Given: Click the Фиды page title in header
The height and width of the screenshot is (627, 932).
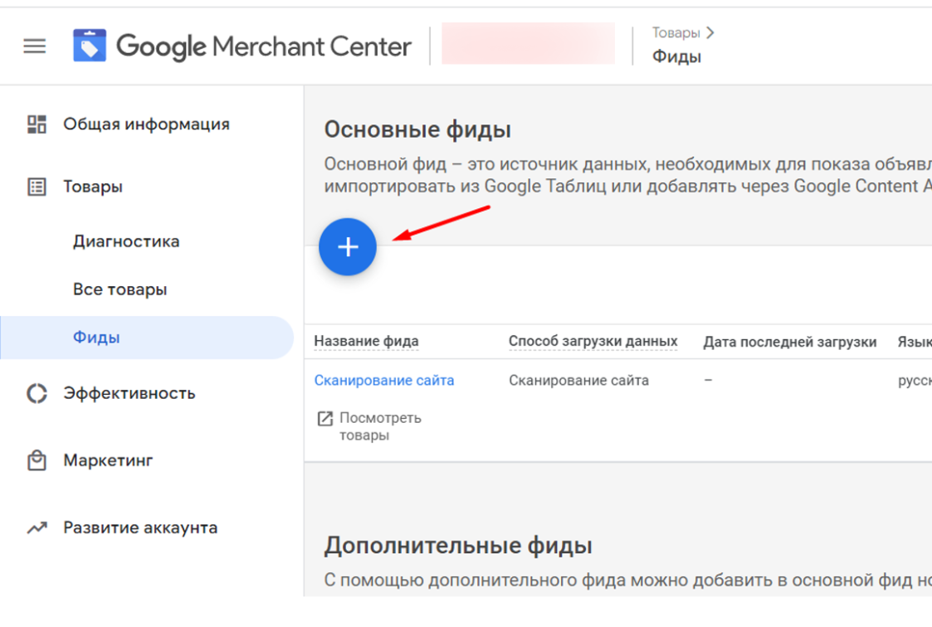Looking at the screenshot, I should click(676, 57).
